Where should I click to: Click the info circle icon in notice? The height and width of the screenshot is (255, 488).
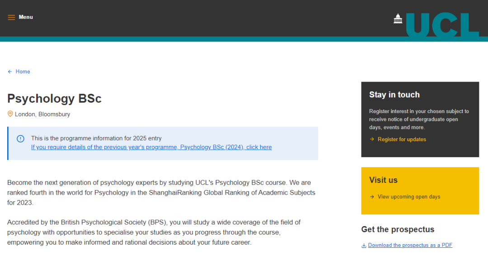(20, 139)
